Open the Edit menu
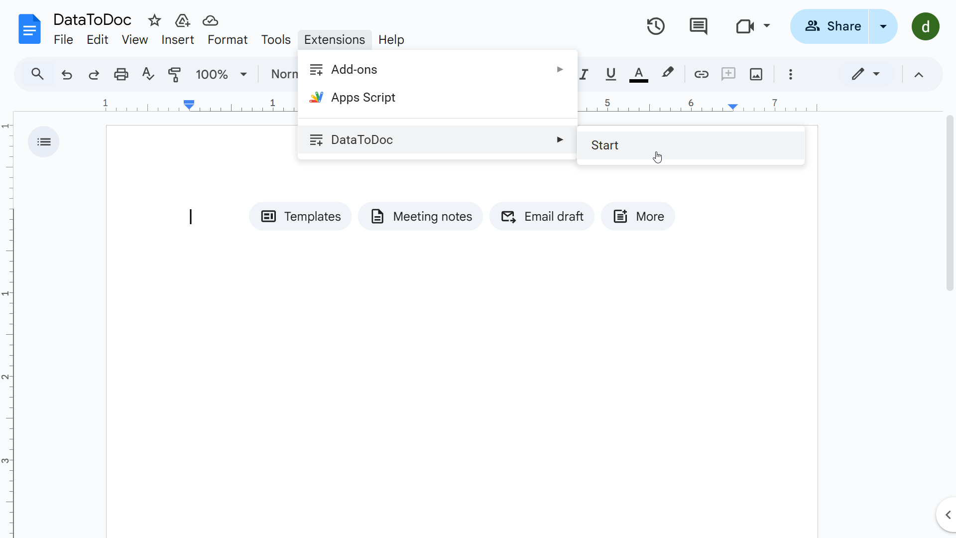This screenshot has width=956, height=538. (x=97, y=40)
